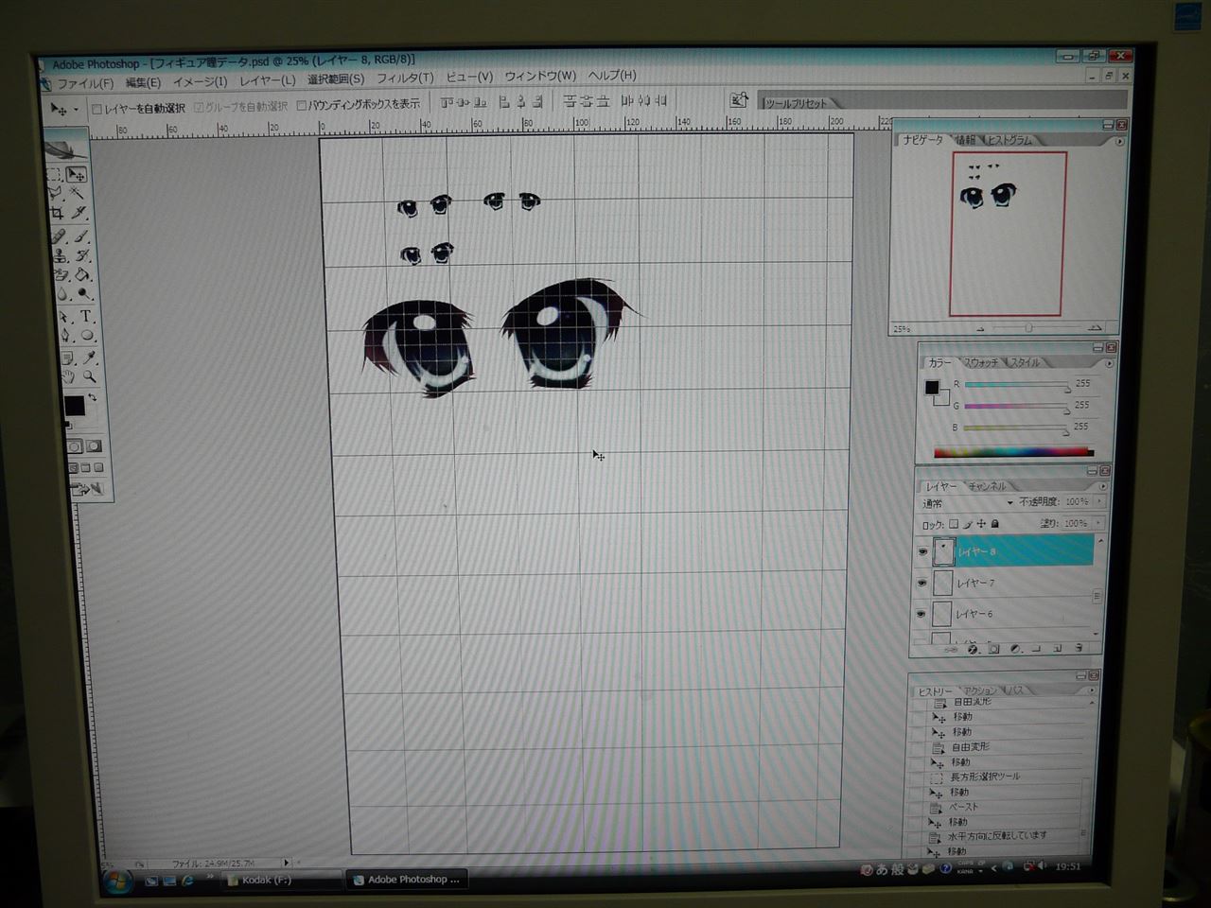The height and width of the screenshot is (908, 1211).
Task: Add layer mask from Layers panel
Action: pos(993,649)
